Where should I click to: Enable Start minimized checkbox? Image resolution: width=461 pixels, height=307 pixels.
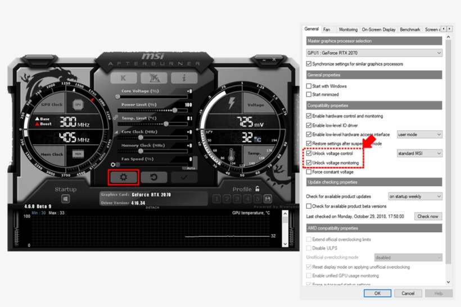(309, 94)
